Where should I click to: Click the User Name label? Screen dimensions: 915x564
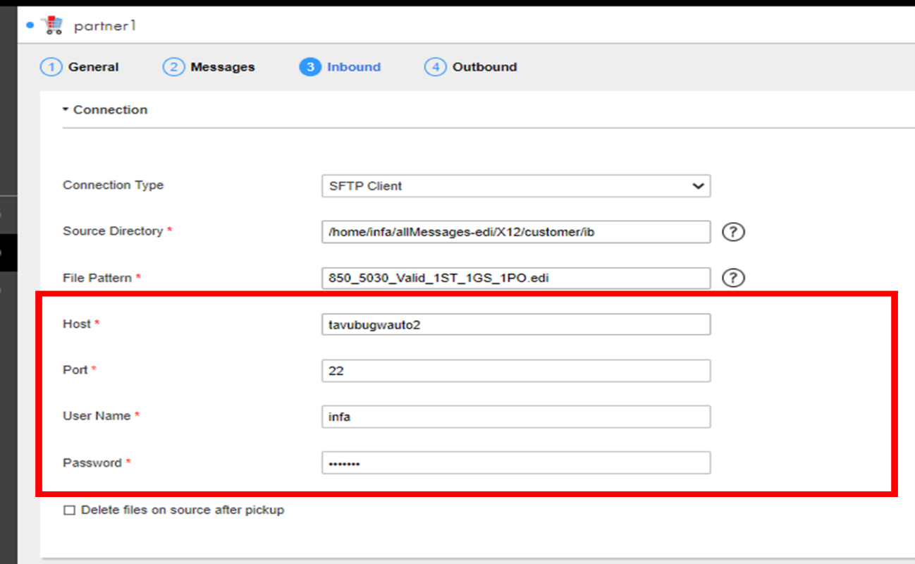coord(97,416)
